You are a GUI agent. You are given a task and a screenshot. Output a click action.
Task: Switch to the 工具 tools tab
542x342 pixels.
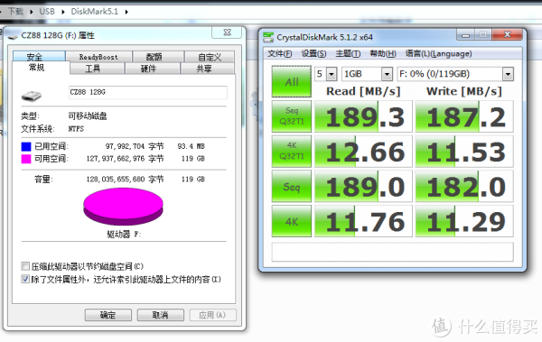click(x=93, y=69)
